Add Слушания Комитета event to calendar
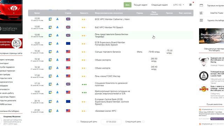This screenshot has height=126, width=224. 50,84
